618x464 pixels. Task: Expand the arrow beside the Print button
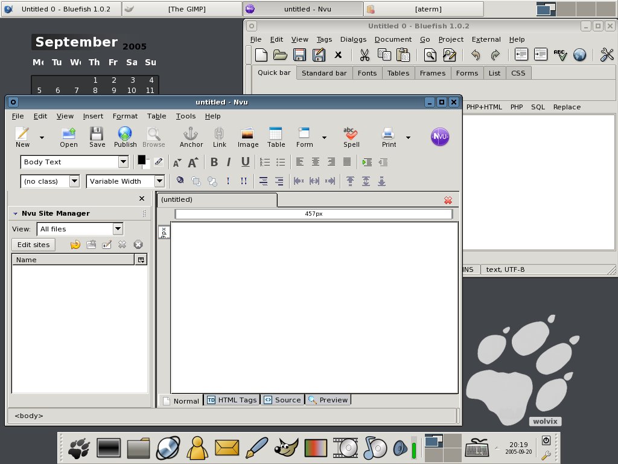409,138
